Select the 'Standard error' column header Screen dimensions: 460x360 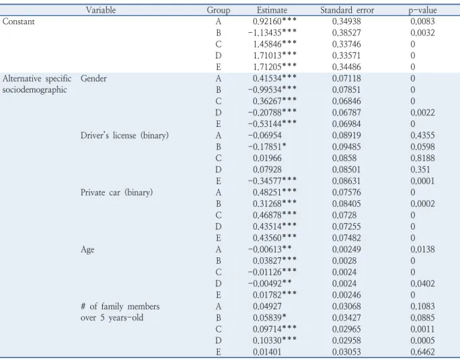pyautogui.click(x=347, y=10)
